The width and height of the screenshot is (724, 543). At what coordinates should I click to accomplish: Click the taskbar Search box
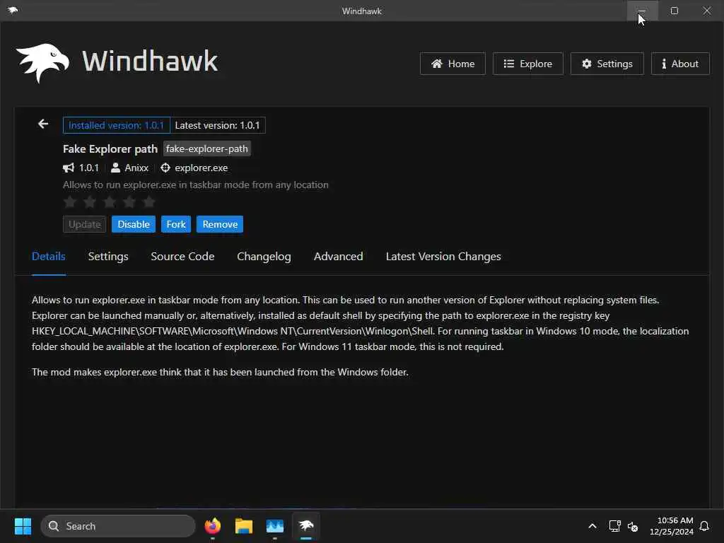[118, 526]
